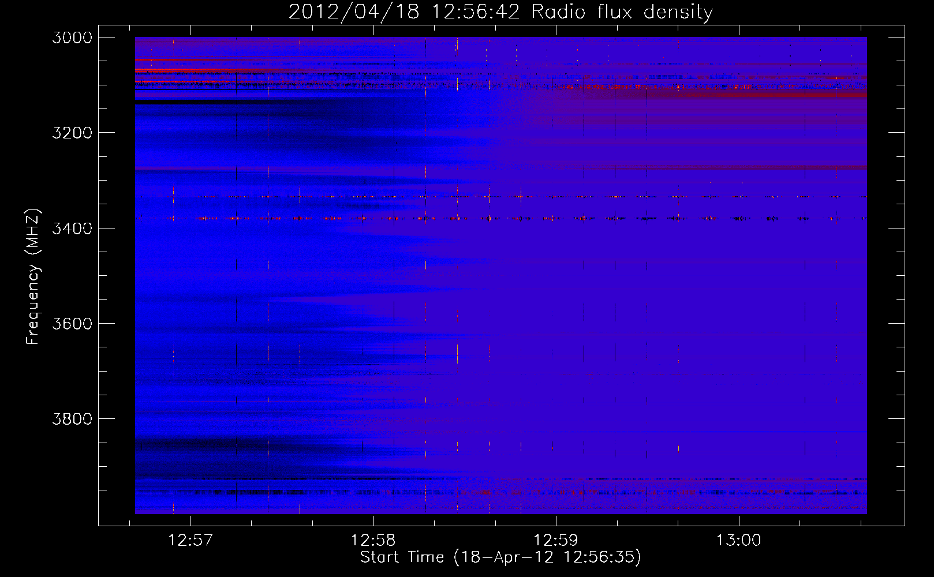Screen dimensions: 934x577
Task: Click the '3400' frequency axis label
Action: (x=72, y=228)
